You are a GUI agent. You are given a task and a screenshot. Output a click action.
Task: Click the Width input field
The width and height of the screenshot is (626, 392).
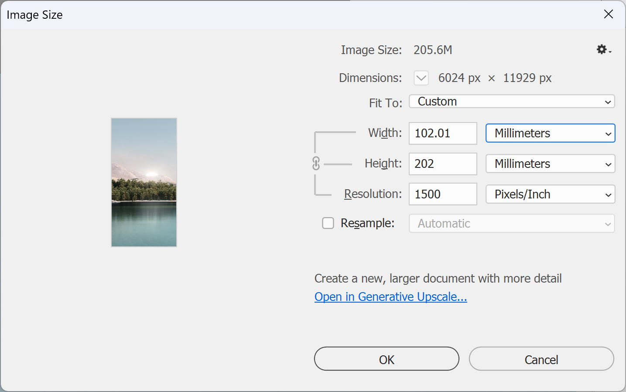(443, 133)
